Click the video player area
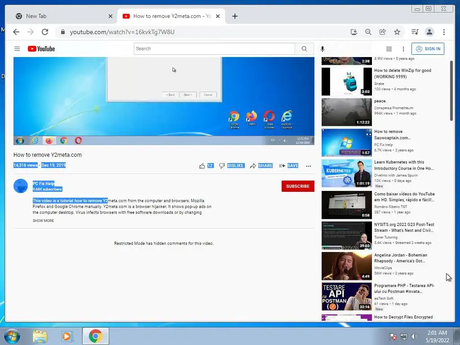The height and width of the screenshot is (345, 460). (164, 101)
